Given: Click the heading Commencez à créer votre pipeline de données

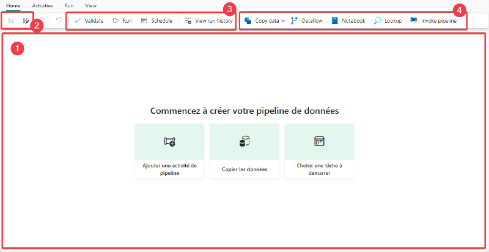Looking at the screenshot, I should click(244, 111).
